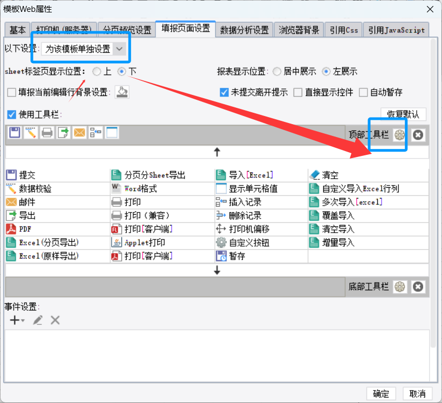Screen dimensions: 442x403
Task: Select the 清空 eraser item
Action: pyautogui.click(x=369, y=175)
